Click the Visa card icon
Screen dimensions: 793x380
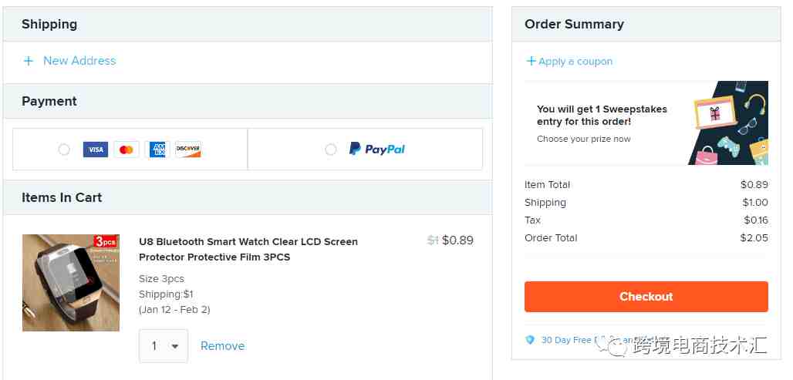click(x=96, y=150)
